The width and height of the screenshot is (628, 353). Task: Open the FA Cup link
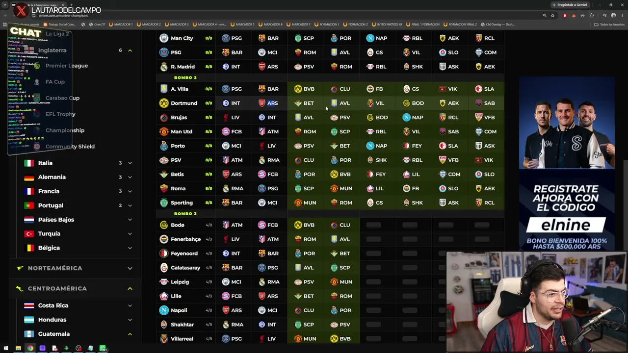pos(55,82)
